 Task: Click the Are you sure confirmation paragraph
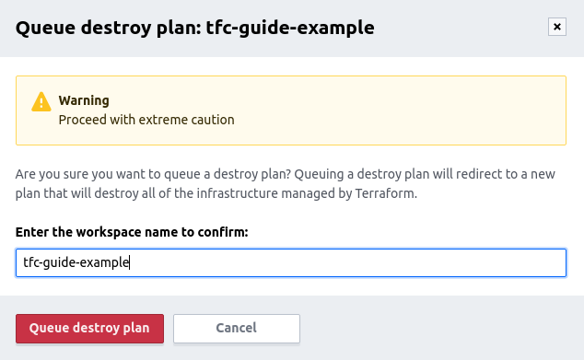pyautogui.click(x=285, y=183)
